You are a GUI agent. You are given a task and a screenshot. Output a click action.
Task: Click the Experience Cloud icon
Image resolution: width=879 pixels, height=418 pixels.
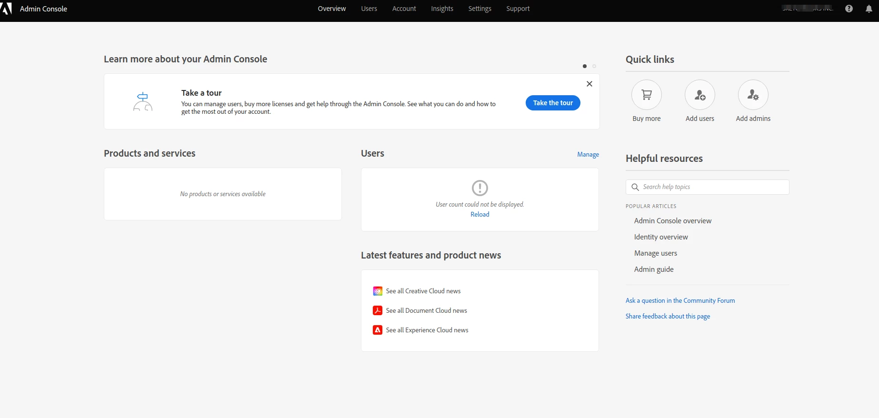(x=378, y=330)
